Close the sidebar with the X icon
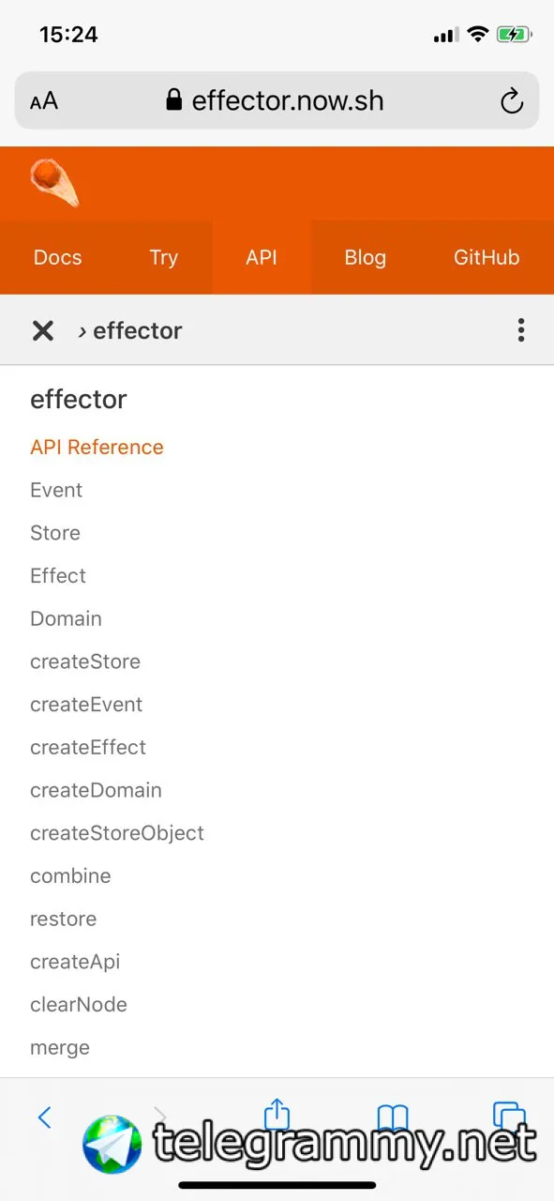The height and width of the screenshot is (1201, 554). click(x=43, y=330)
